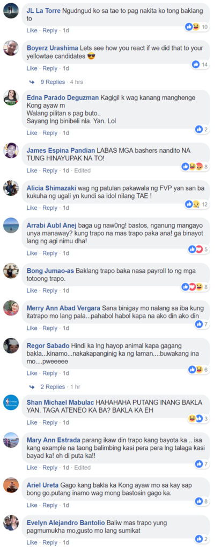Image resolution: width=221 pixels, height=551 pixels.
Task: Open JL La Torre's profile picture
Action: click(x=11, y=11)
